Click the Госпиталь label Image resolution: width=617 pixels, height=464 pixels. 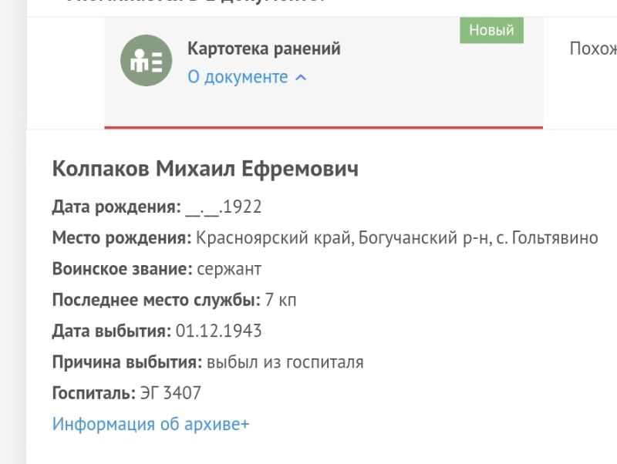coord(93,393)
